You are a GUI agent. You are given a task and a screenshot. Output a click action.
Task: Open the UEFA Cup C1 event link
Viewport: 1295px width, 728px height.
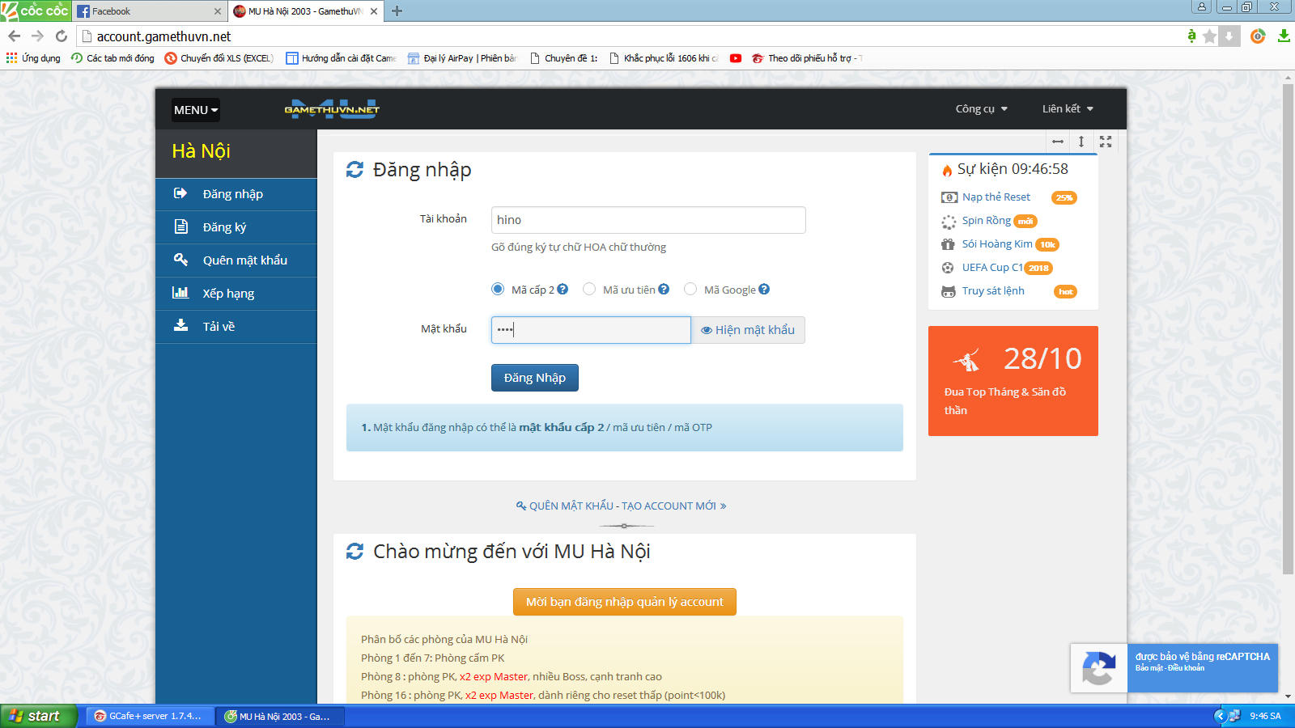tap(992, 268)
